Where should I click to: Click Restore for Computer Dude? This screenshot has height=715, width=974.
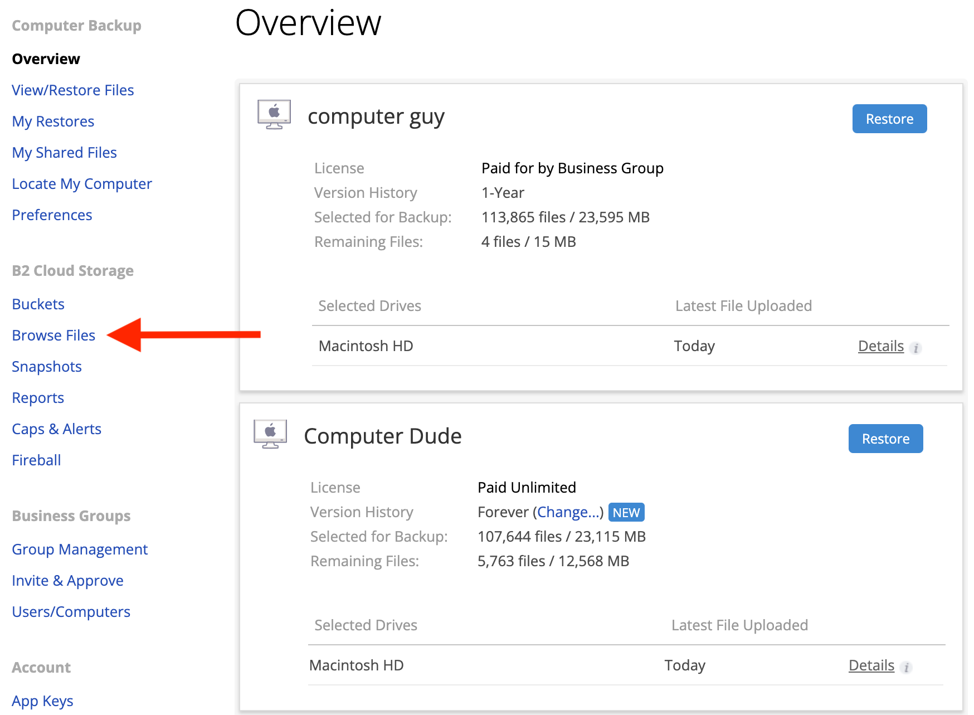[x=885, y=439]
